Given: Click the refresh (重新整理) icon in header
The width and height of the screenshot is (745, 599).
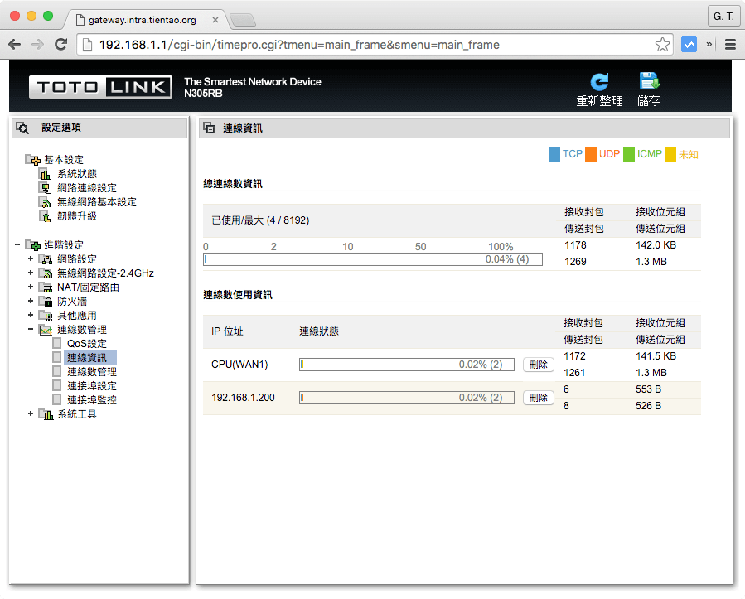Looking at the screenshot, I should tap(599, 82).
